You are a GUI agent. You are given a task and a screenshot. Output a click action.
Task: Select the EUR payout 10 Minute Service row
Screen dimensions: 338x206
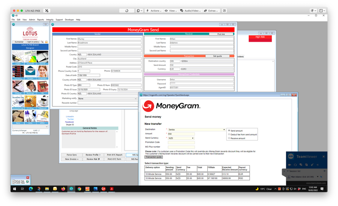point(197,174)
